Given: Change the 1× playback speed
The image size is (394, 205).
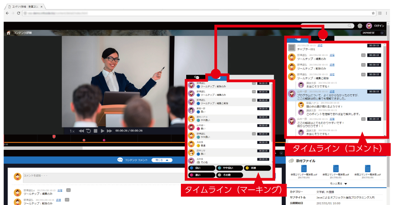Looking at the screenshot, I should pyautogui.click(x=72, y=131).
